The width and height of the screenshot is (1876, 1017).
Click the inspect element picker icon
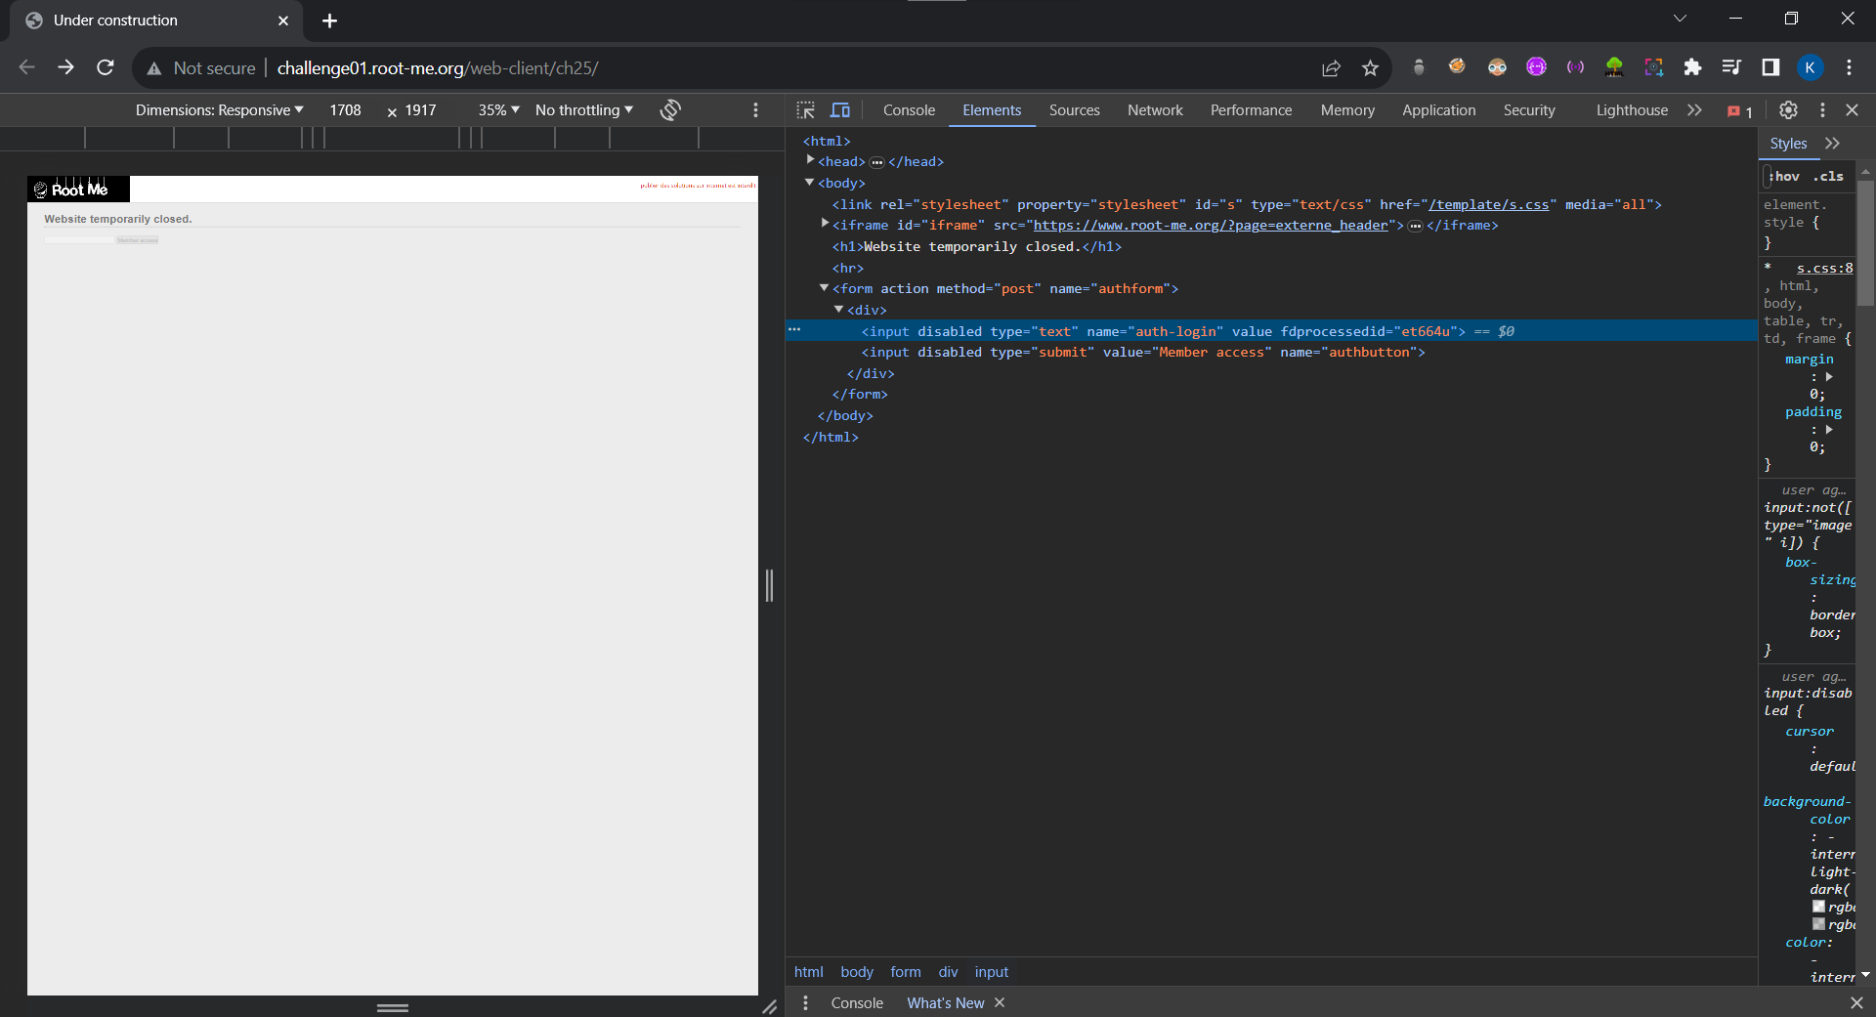pyautogui.click(x=805, y=110)
